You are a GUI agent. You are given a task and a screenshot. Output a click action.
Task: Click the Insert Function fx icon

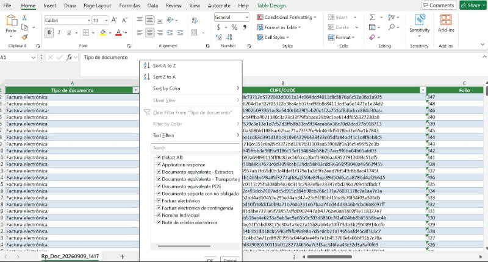coord(69,57)
